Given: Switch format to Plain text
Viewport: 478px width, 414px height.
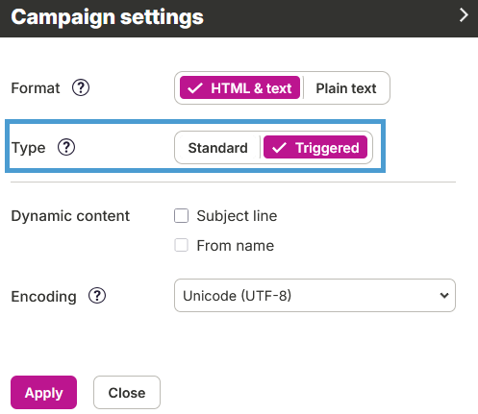Looking at the screenshot, I should click(346, 88).
